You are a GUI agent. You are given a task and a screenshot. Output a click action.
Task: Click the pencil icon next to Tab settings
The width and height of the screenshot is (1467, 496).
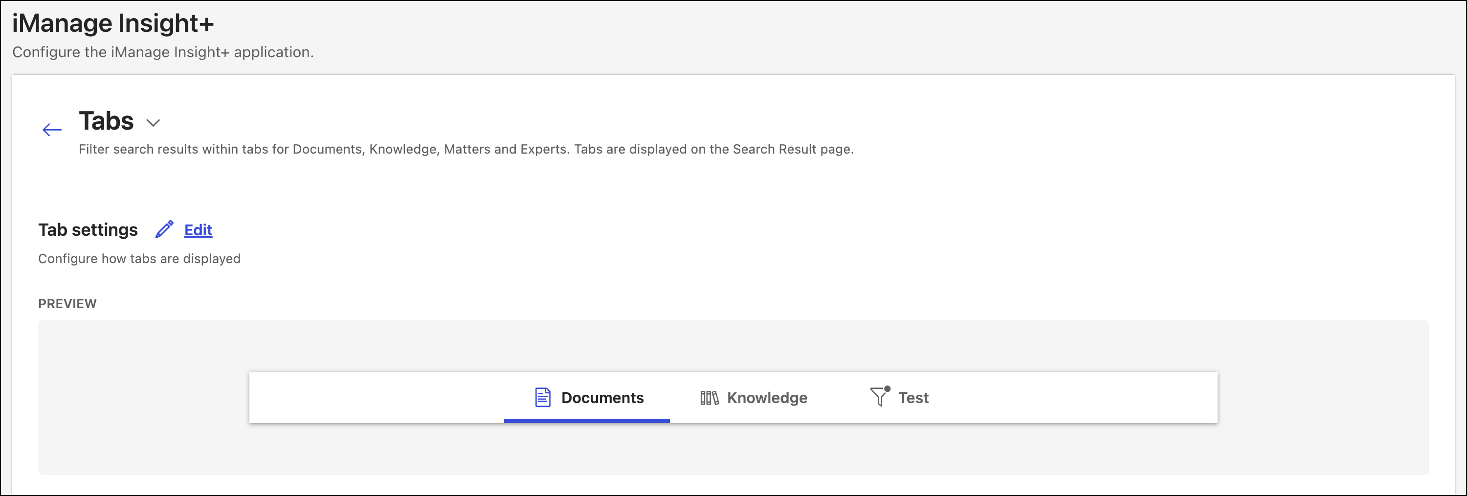point(164,229)
